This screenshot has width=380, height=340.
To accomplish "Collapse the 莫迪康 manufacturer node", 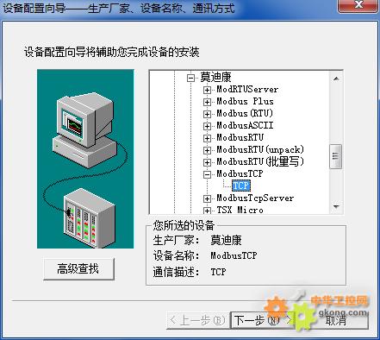I will point(190,78).
